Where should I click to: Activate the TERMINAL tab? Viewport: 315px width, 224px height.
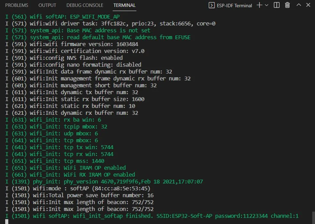(x=125, y=5)
